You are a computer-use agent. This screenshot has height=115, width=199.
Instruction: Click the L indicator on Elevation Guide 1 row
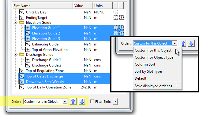(116, 27)
